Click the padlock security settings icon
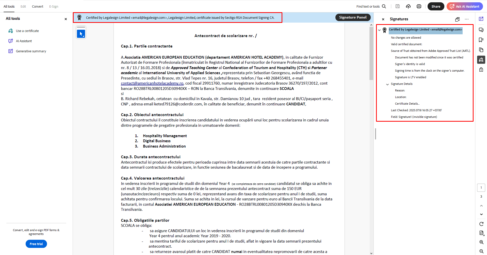The image size is (487, 255). point(481,70)
